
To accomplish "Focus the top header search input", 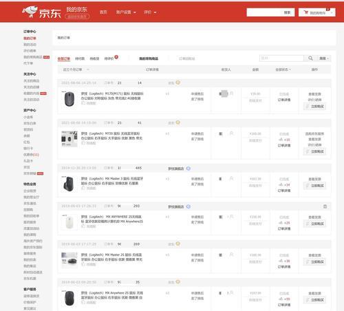I will [264, 12].
